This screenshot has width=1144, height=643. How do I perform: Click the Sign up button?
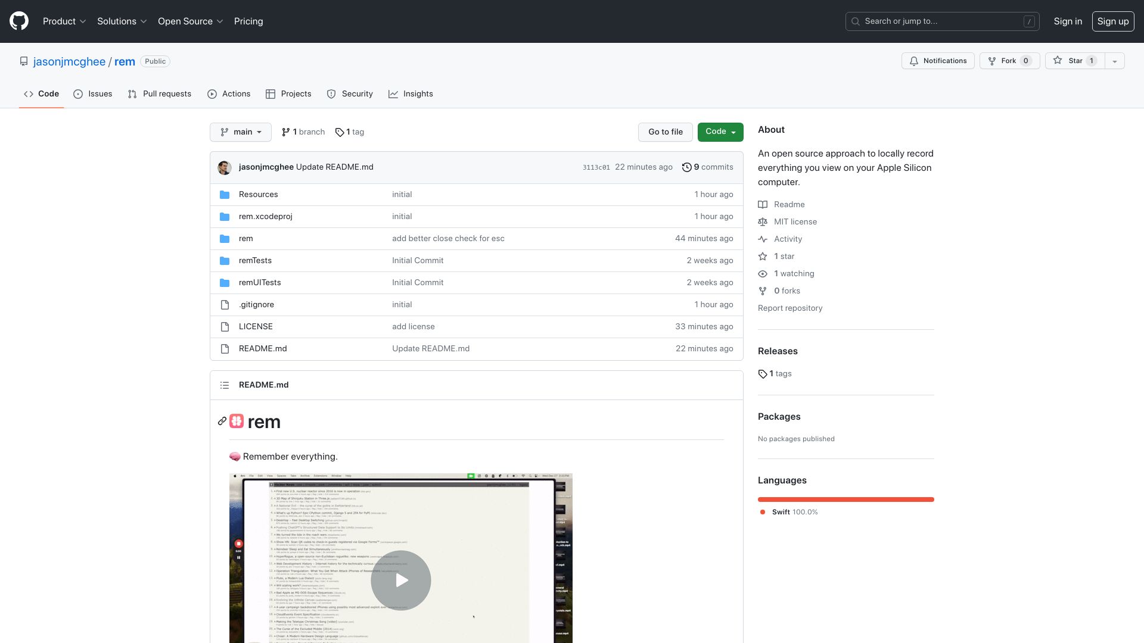coord(1113,21)
